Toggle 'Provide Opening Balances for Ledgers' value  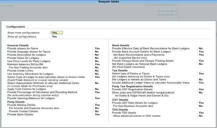[x=97, y=98]
